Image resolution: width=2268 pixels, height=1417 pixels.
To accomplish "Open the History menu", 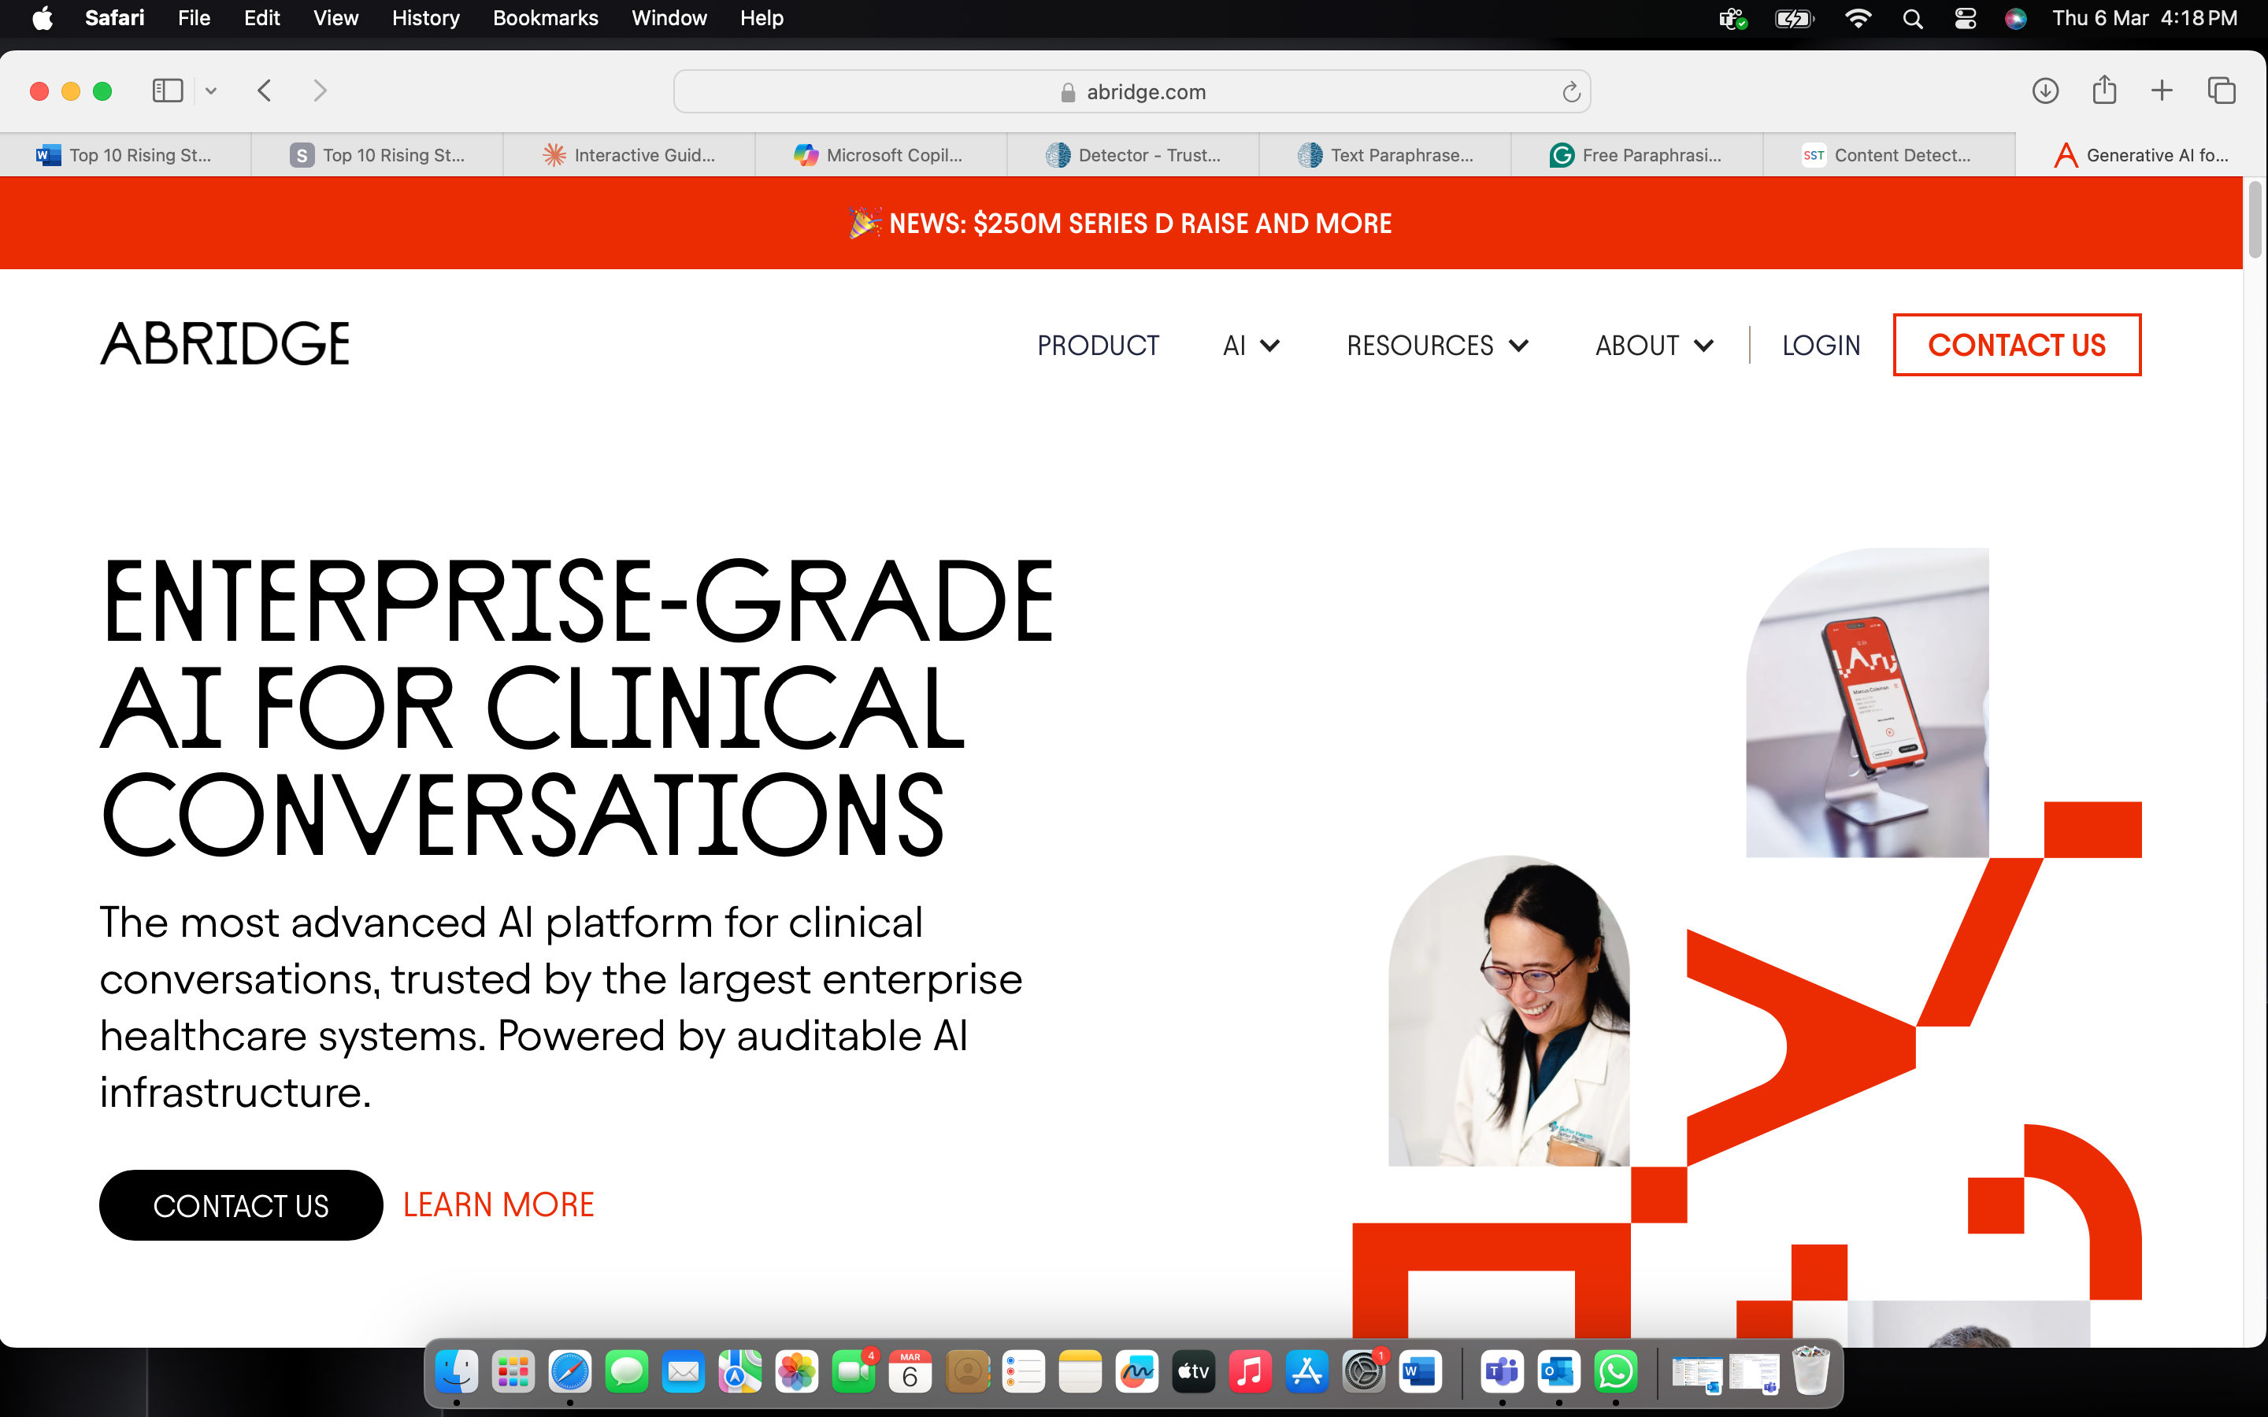I will 425,18.
